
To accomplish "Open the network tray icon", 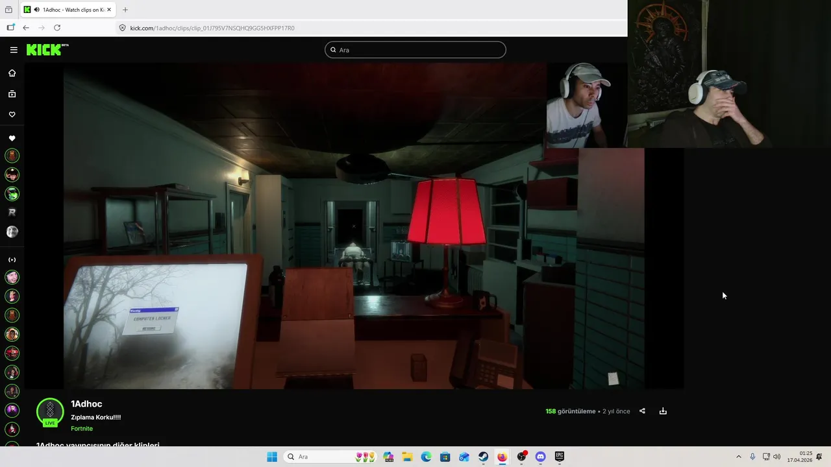I will pyautogui.click(x=766, y=457).
